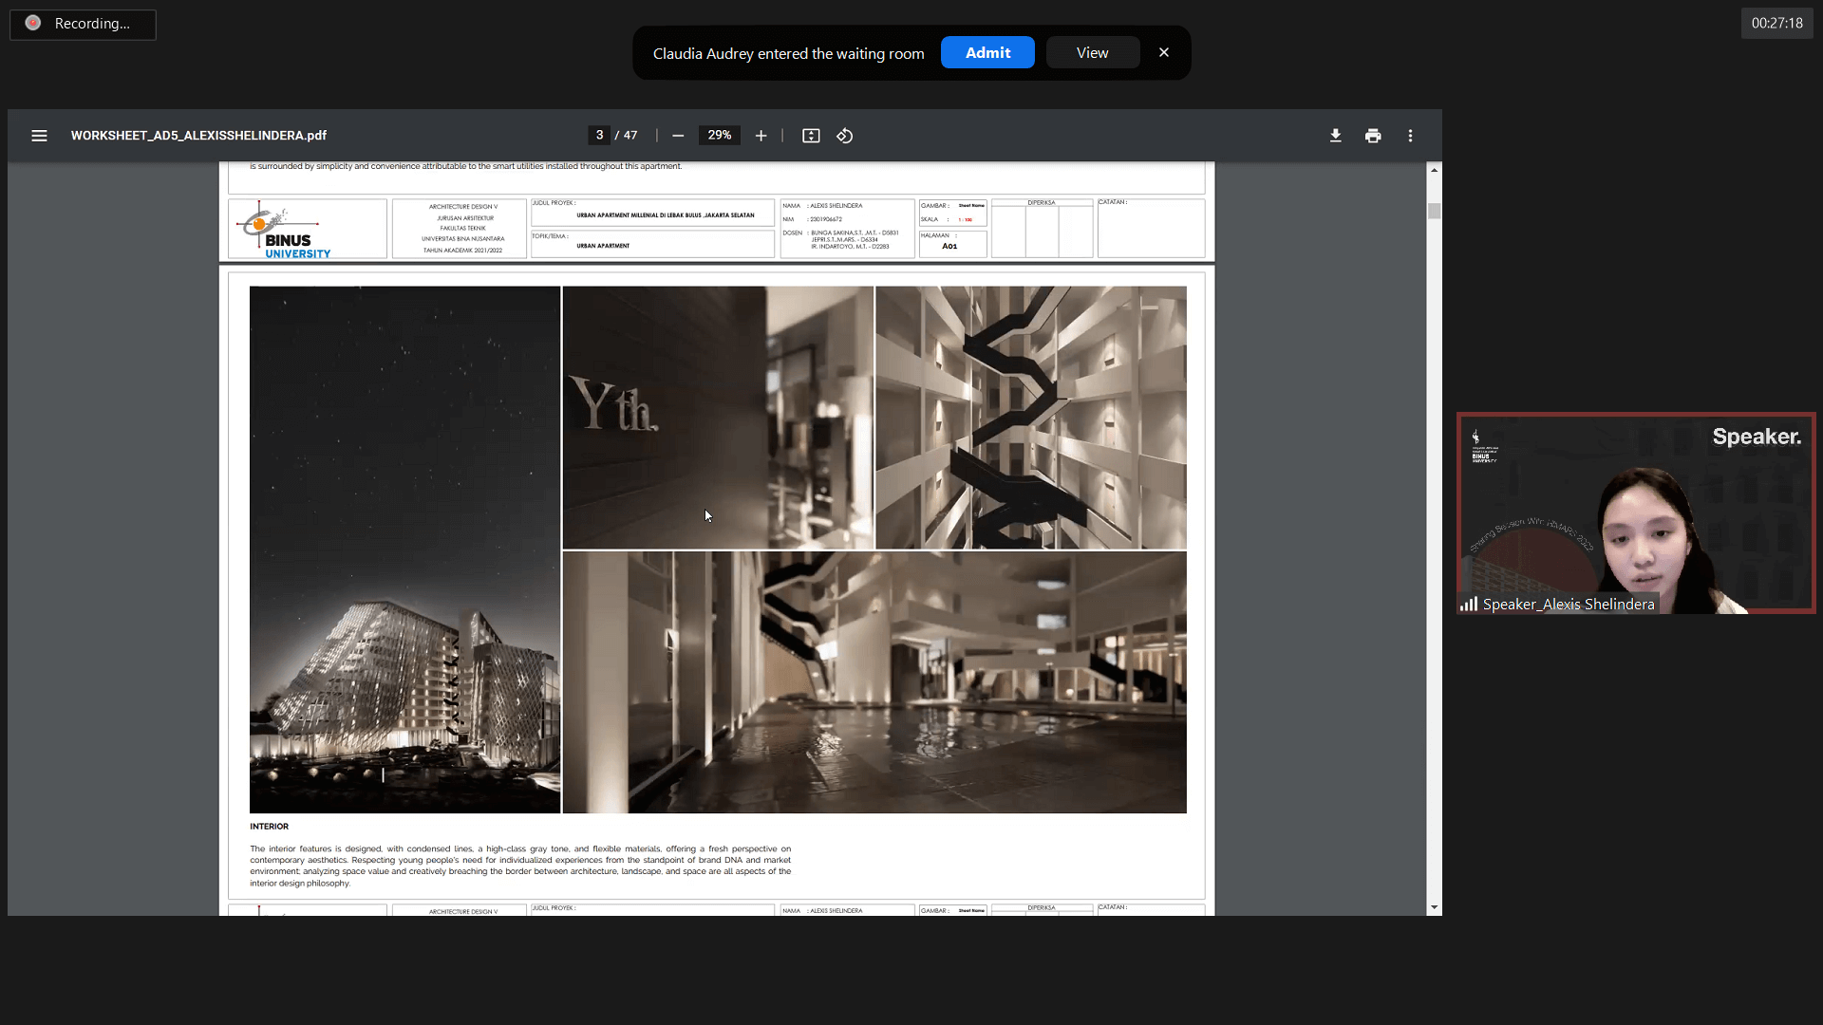Viewport: 1823px width, 1025px height.
Task: Click the signal strength icon on speaker tile
Action: click(x=1469, y=604)
